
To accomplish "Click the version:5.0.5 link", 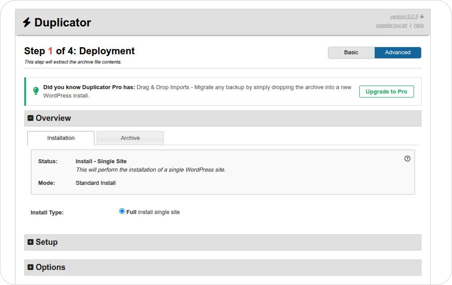I will [x=404, y=16].
